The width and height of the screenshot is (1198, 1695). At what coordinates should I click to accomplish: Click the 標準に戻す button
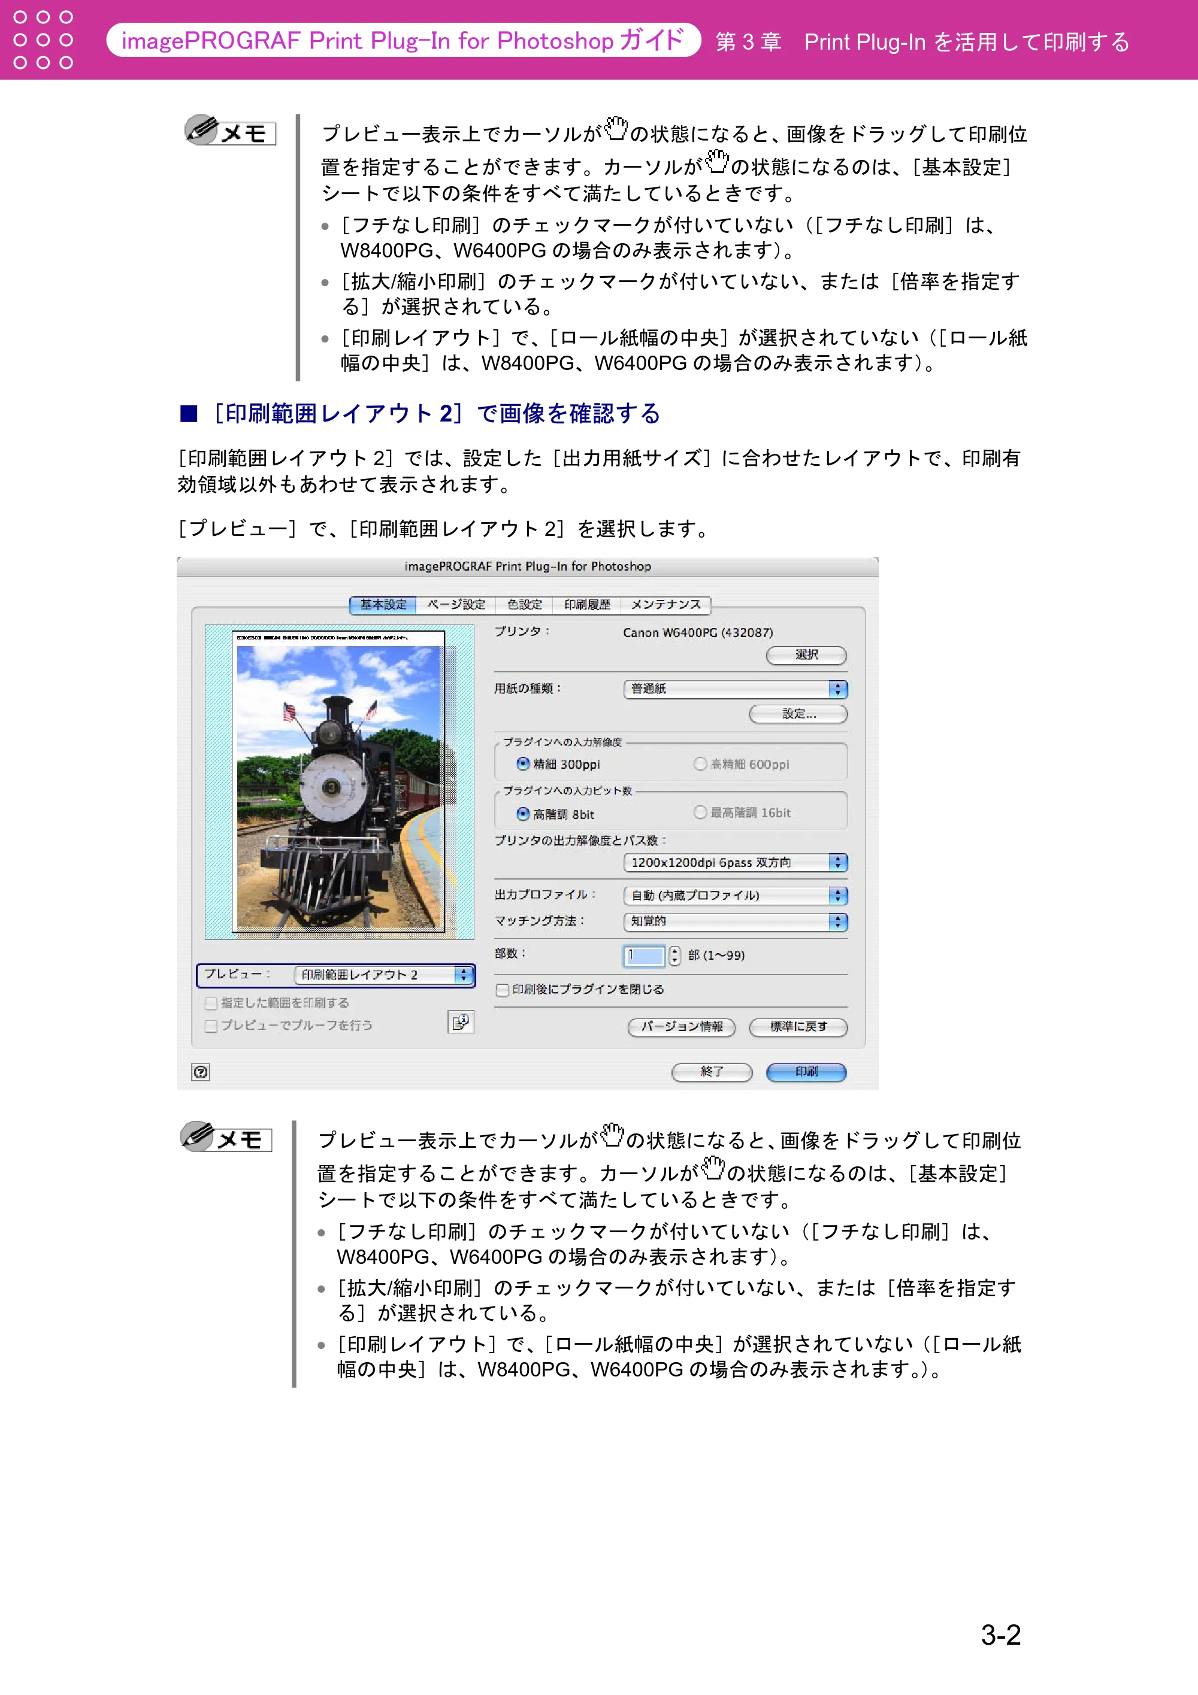pyautogui.click(x=798, y=1027)
